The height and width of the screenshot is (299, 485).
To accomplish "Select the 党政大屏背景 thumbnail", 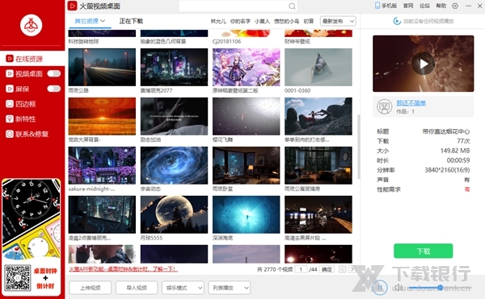I will click(102, 116).
